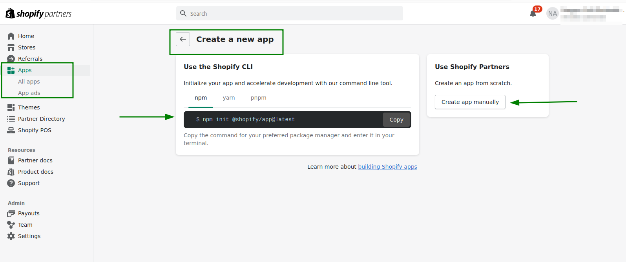
Task: Select the npm tab
Action: tap(201, 98)
